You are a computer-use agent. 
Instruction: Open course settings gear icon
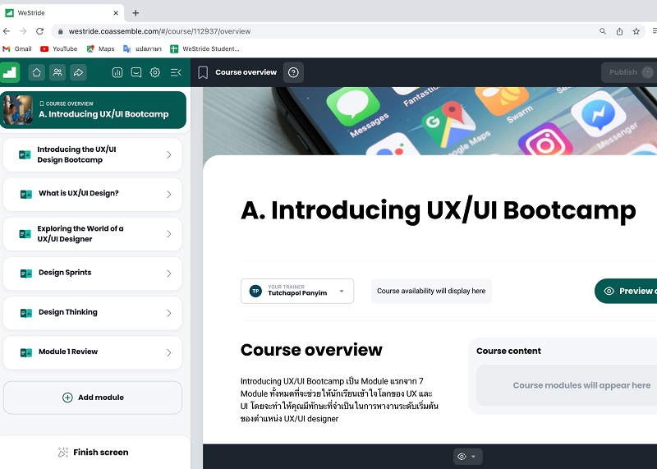tap(155, 72)
